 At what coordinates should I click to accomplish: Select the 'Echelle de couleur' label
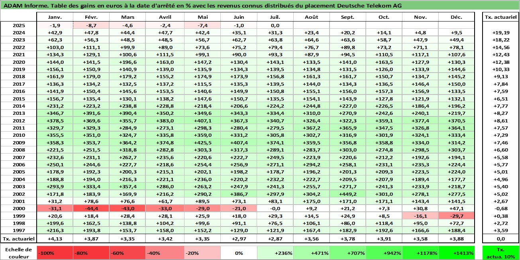(18, 252)
